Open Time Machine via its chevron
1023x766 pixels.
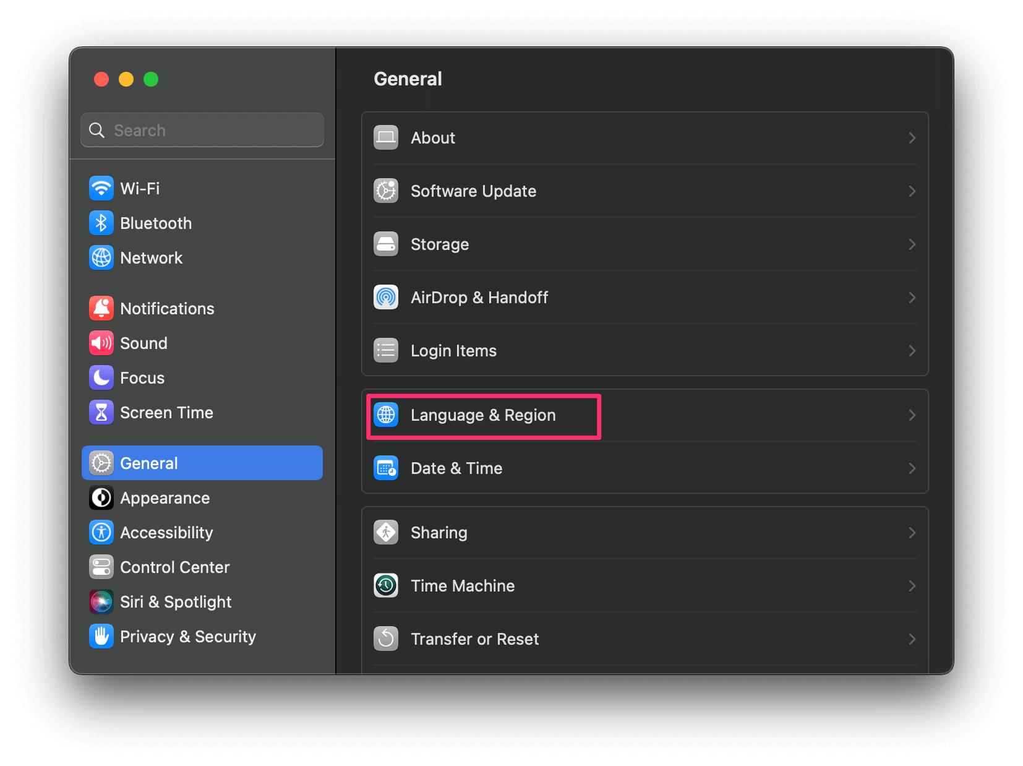coord(912,586)
